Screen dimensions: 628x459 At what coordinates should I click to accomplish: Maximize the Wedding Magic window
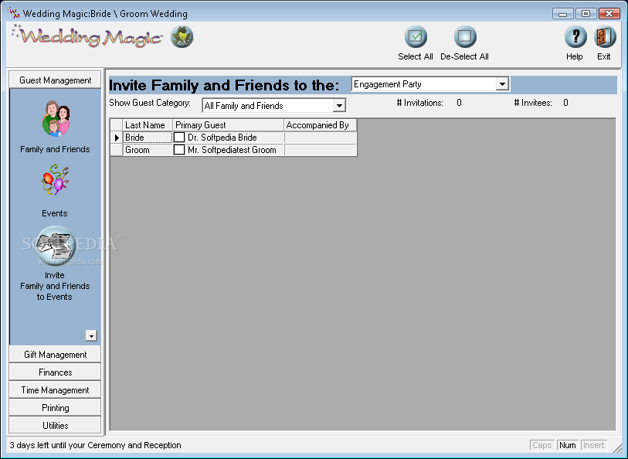(586, 14)
